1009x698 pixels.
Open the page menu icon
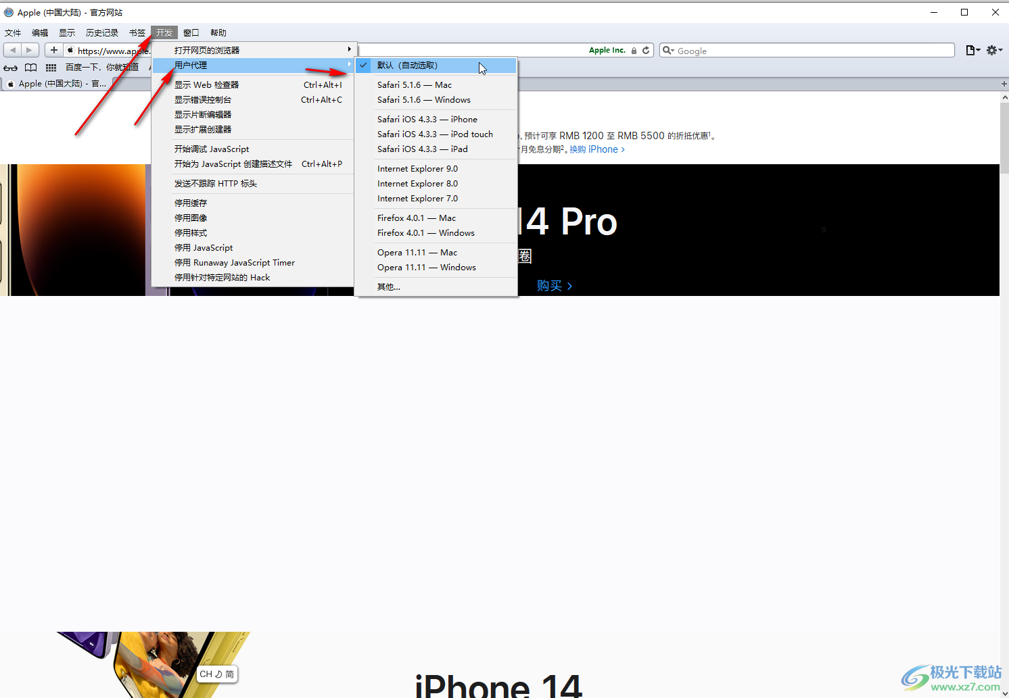click(x=972, y=50)
